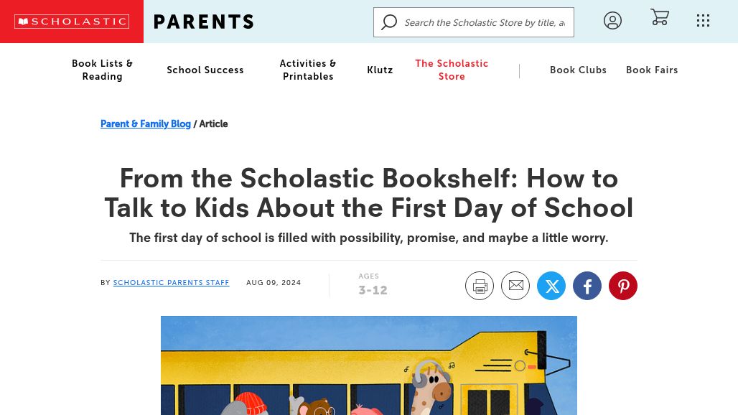Share article on X
738x415 pixels.
tap(551, 286)
